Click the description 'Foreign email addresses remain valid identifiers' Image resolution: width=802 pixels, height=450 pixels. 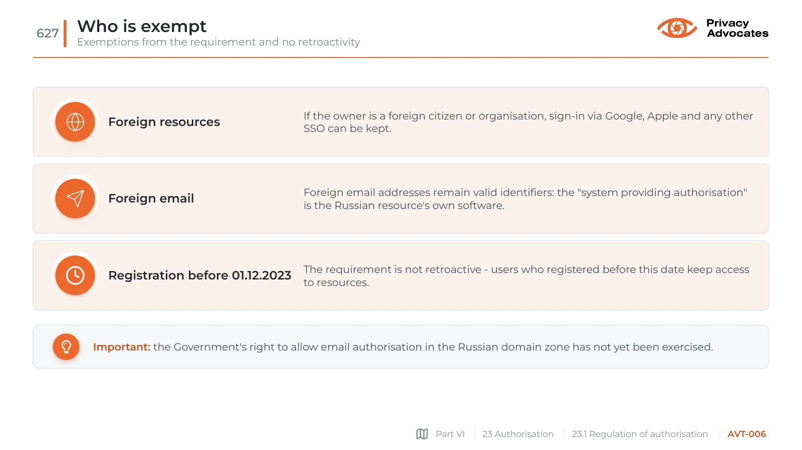(x=525, y=199)
